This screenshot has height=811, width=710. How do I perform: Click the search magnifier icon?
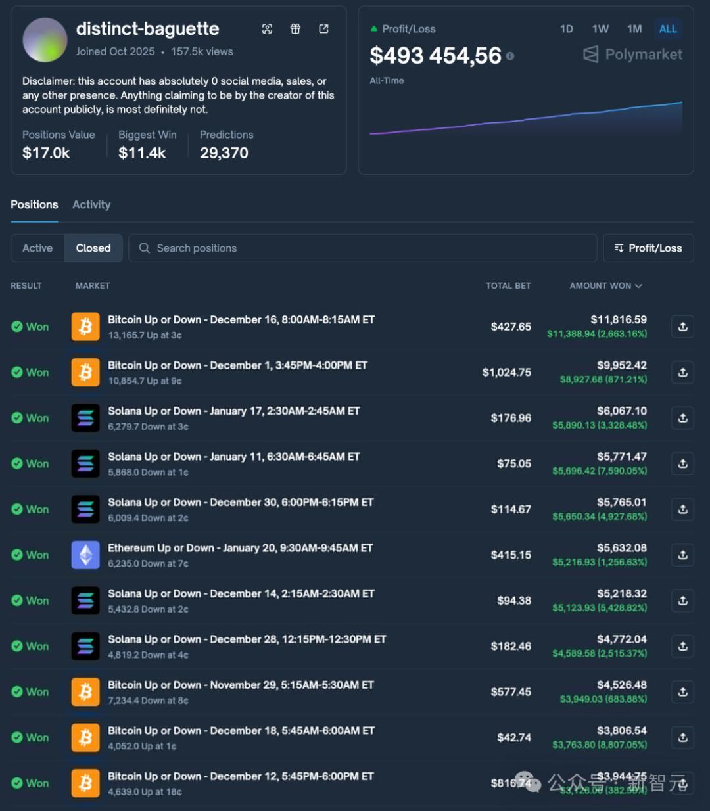pos(145,248)
